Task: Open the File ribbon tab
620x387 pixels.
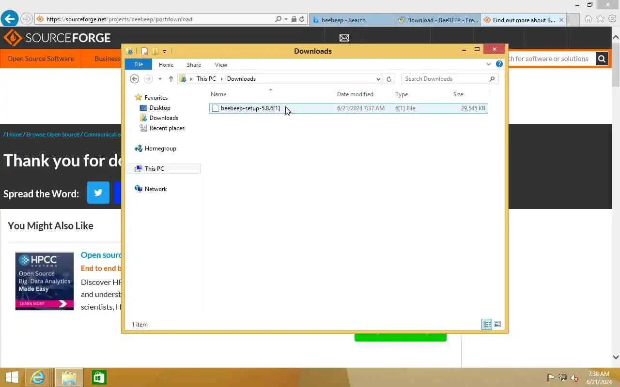Action: coord(139,64)
